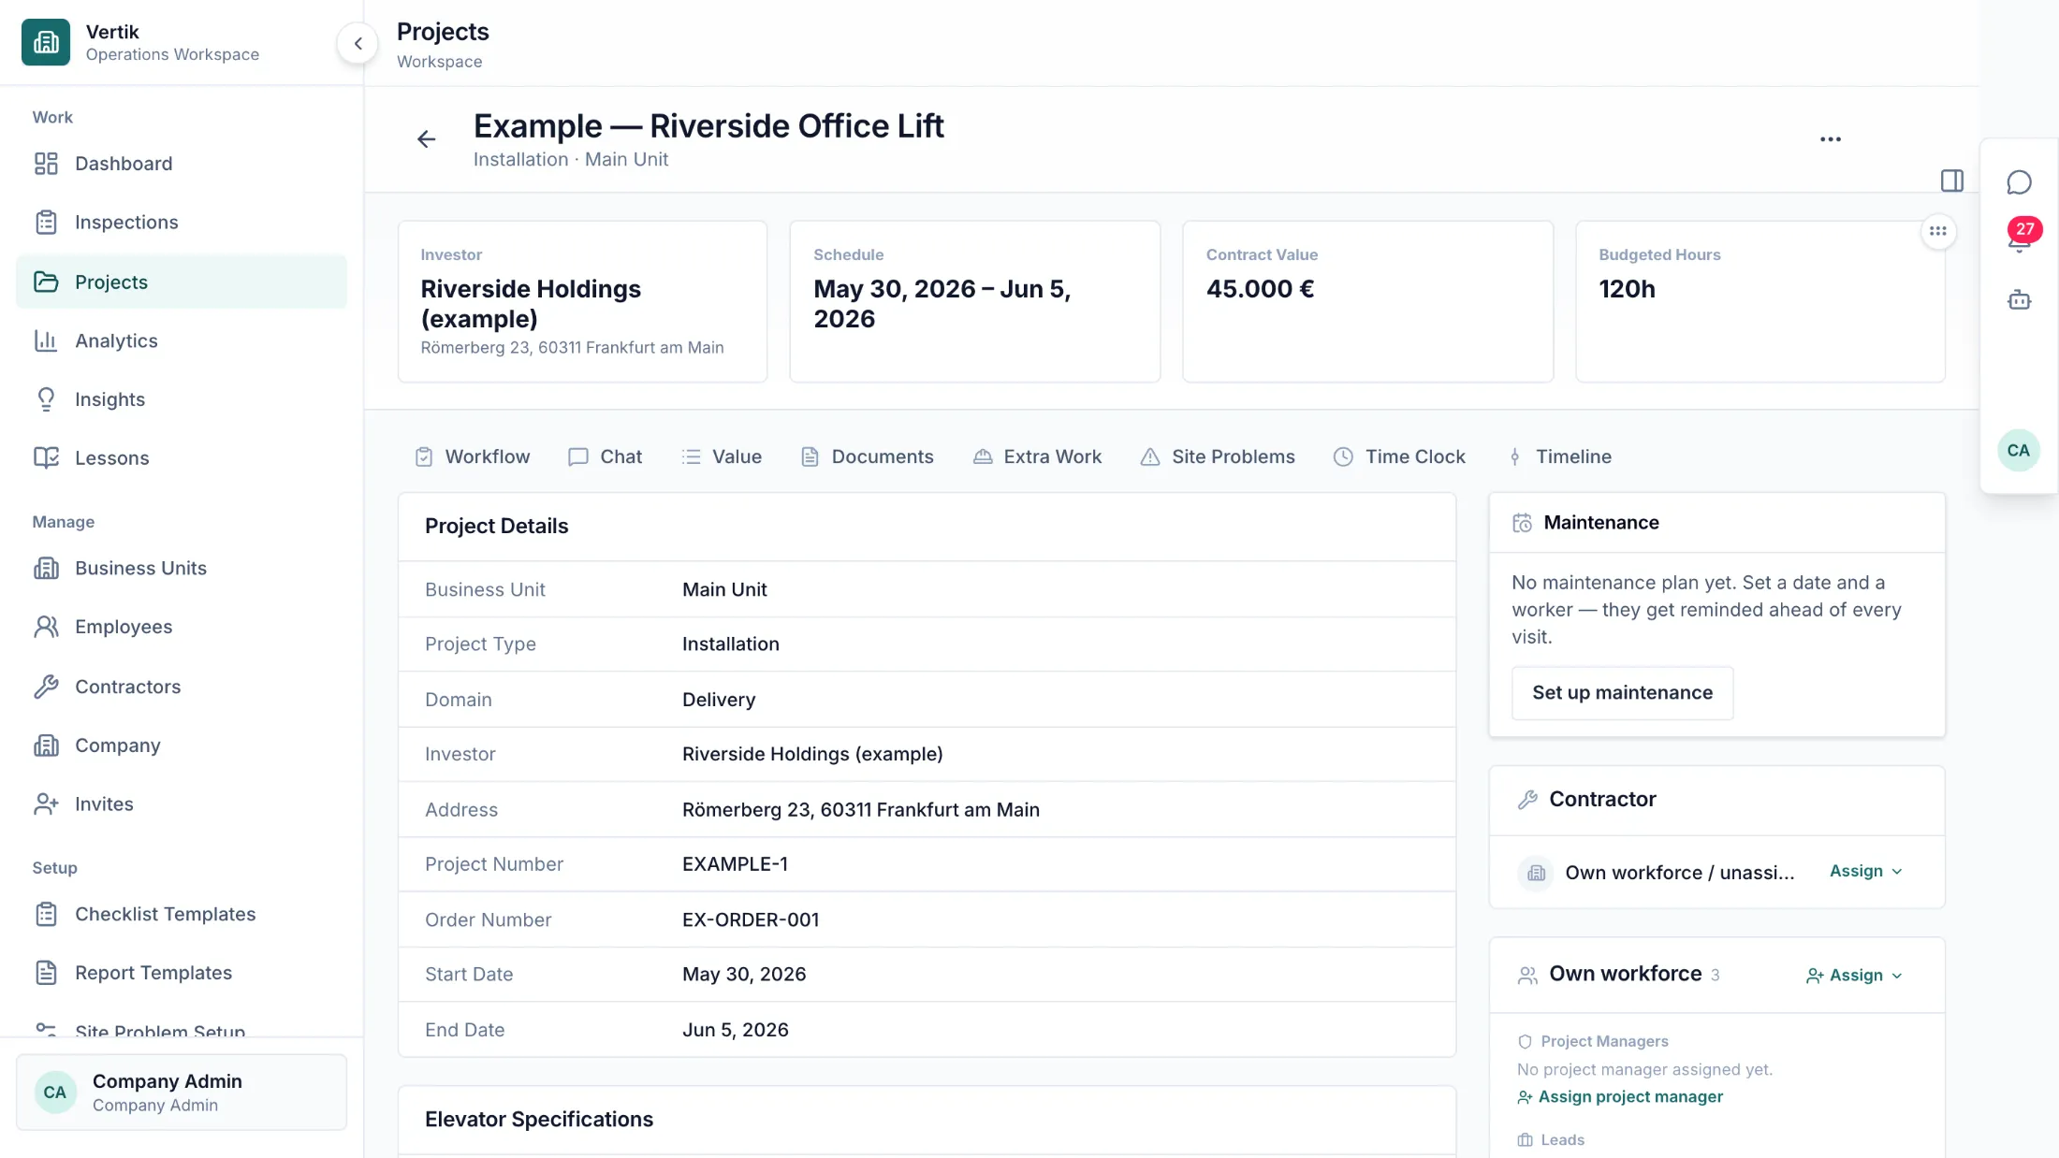The height and width of the screenshot is (1158, 2059).
Task: Collapse the sidebar with the chevron button
Action: pyautogui.click(x=358, y=43)
